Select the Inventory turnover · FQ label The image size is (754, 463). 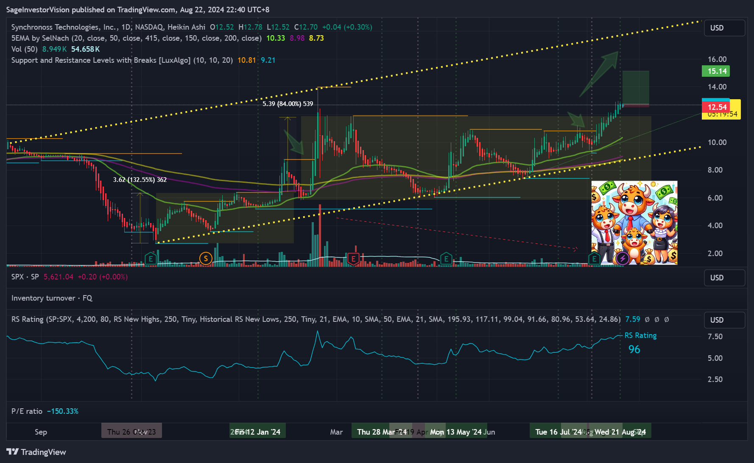coord(52,298)
